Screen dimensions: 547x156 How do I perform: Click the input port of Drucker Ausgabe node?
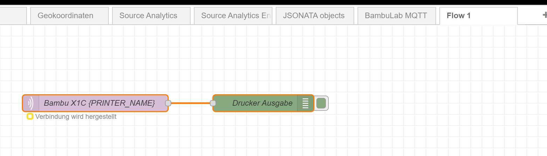213,103
